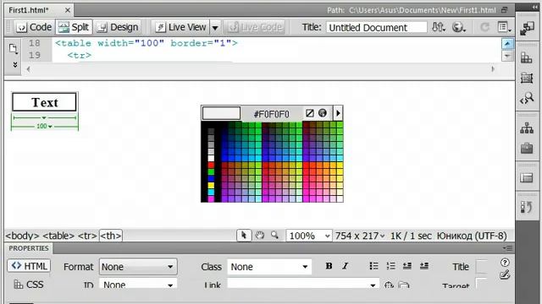Click the horizontal scroll right arrow
Screen dimensions: 542x304
pos(493,69)
